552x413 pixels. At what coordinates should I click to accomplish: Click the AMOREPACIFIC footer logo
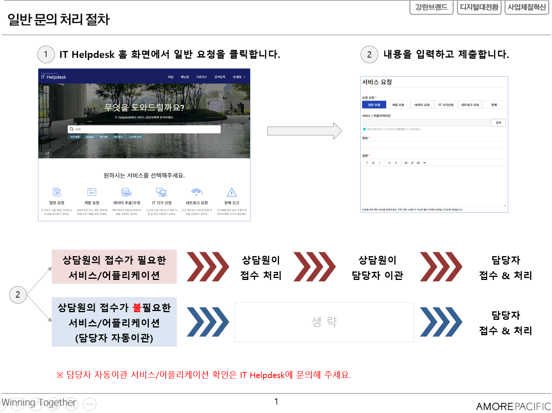(x=513, y=406)
